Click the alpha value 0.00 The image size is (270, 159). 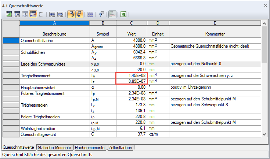[132, 87]
